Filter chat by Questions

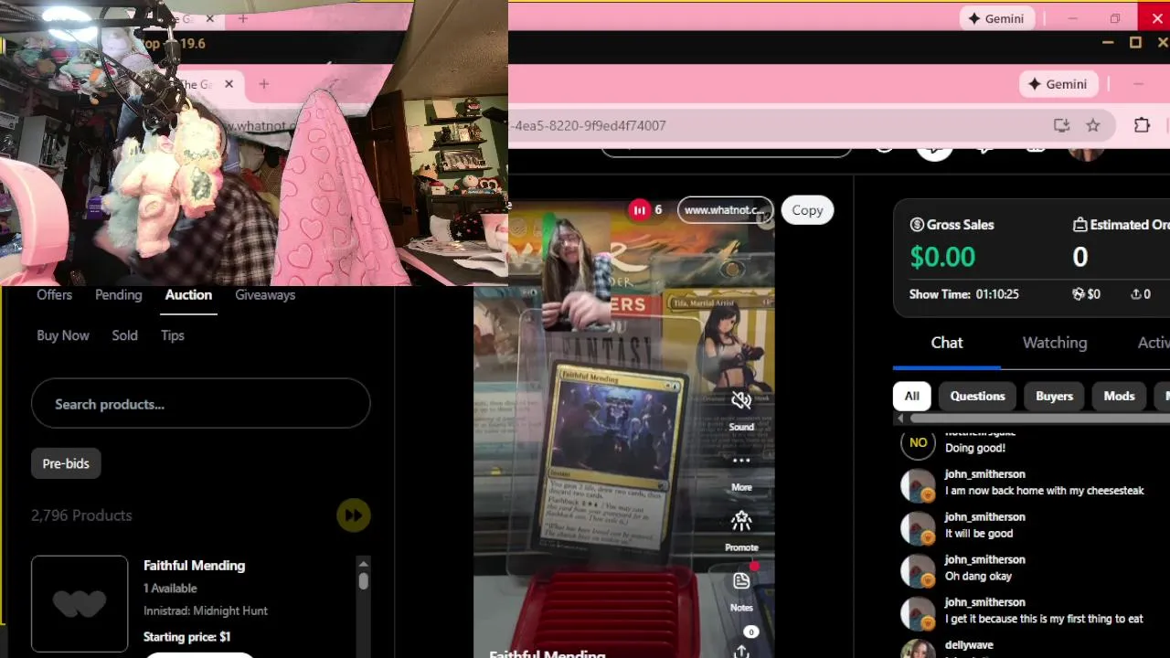(977, 396)
